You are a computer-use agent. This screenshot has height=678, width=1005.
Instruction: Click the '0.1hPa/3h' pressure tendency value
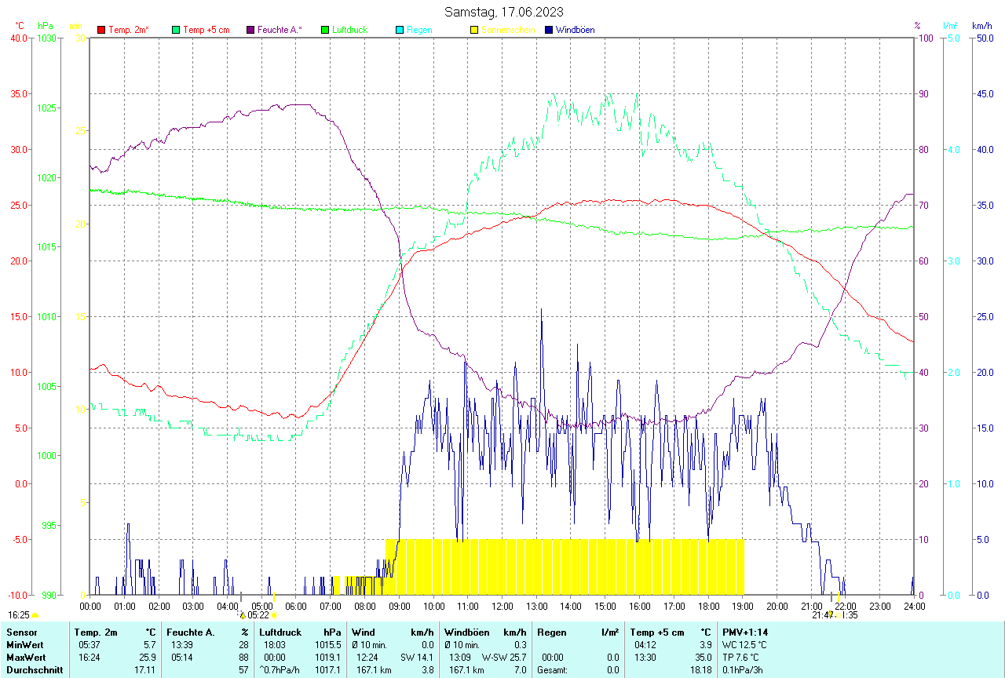point(743,670)
